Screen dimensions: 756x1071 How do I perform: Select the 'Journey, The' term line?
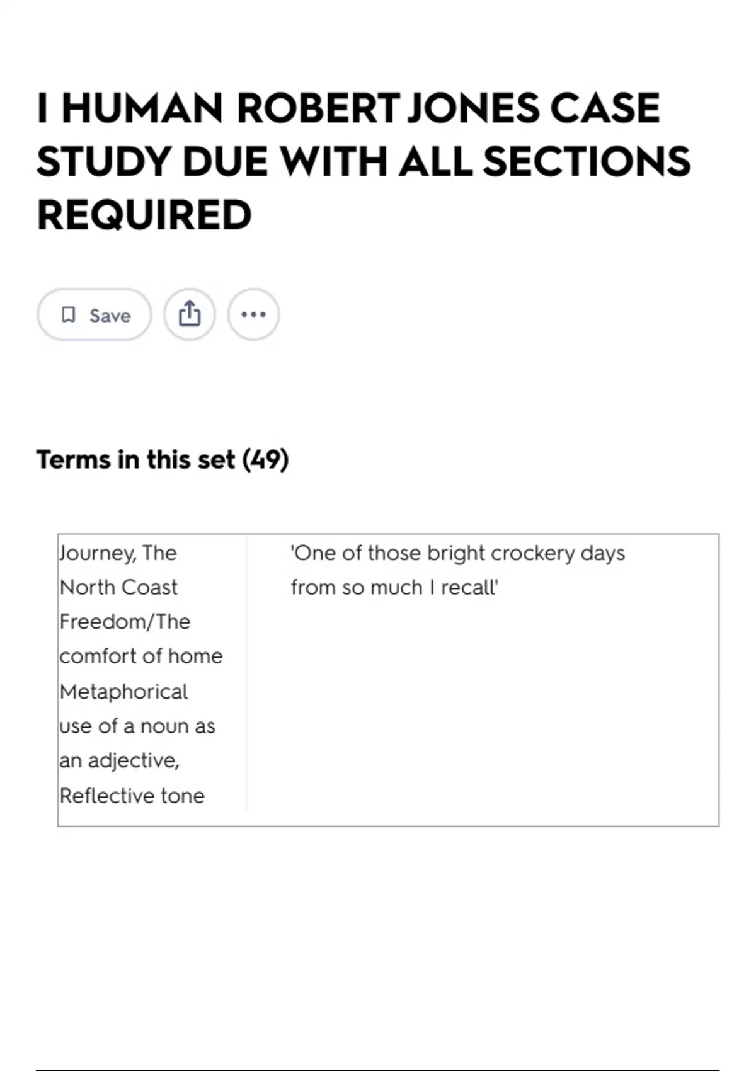pyautogui.click(x=118, y=553)
